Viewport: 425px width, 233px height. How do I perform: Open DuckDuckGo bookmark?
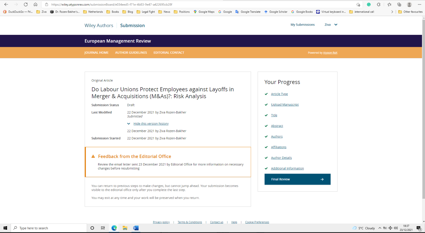(18, 12)
